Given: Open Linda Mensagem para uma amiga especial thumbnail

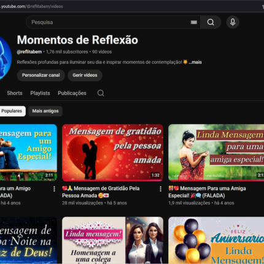Looking at the screenshot, I should (216, 152).
